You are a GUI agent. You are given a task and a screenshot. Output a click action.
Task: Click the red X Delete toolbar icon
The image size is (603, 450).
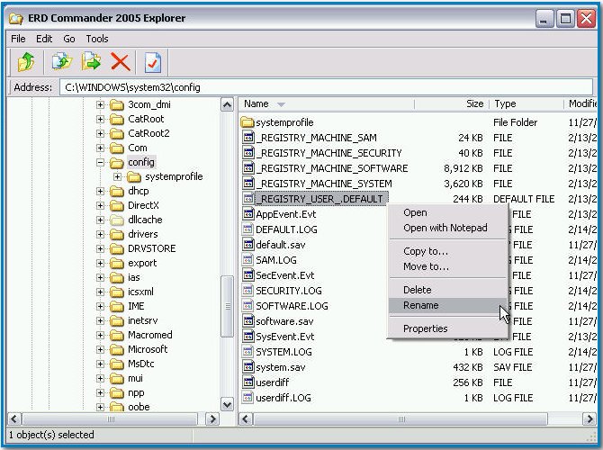(120, 62)
